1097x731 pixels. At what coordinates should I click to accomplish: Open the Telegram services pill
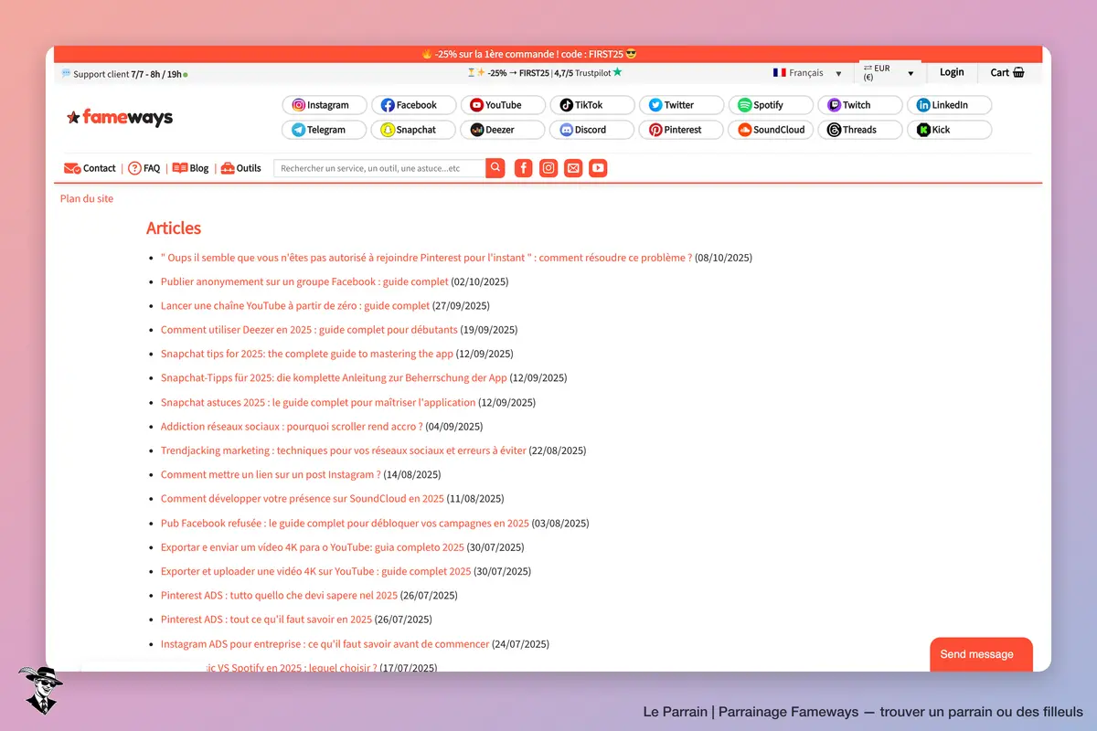(x=325, y=130)
